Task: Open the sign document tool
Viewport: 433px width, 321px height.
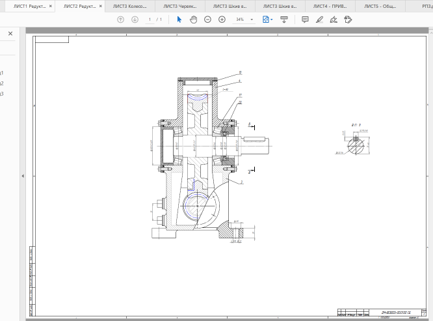Action: pos(334,20)
